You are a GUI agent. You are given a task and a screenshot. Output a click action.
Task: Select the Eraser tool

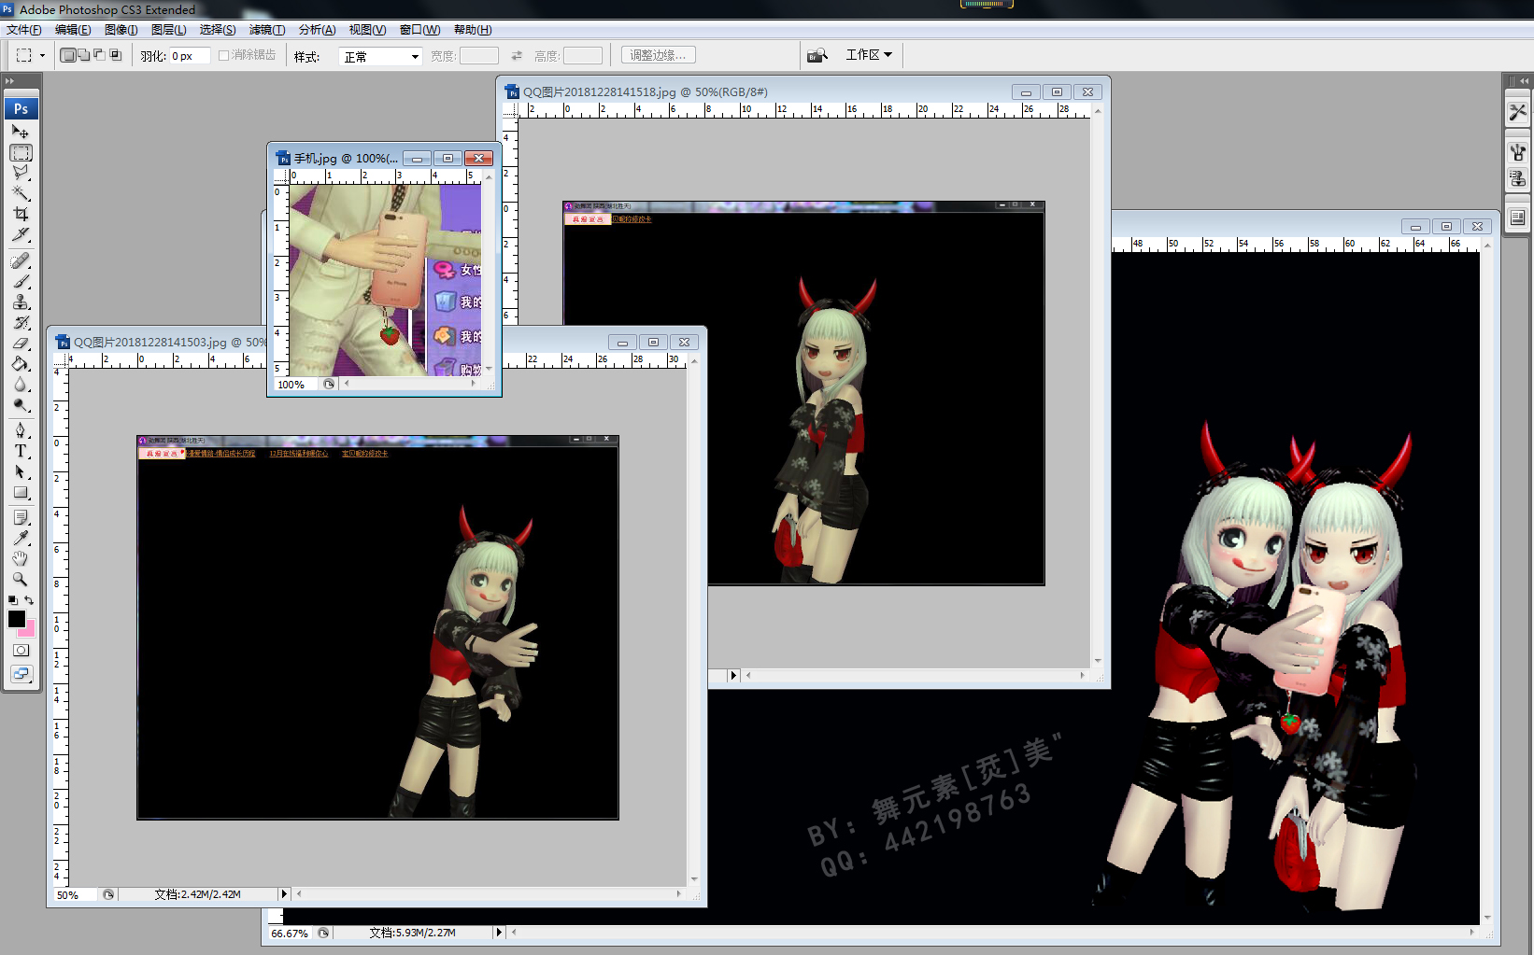pyautogui.click(x=21, y=343)
